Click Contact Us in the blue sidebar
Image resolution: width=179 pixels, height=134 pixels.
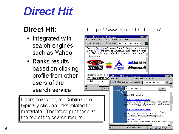117,90
